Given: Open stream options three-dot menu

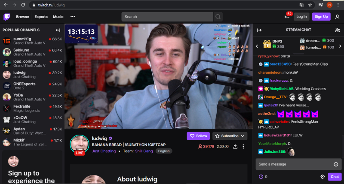Looking at the screenshot, I should (243, 146).
